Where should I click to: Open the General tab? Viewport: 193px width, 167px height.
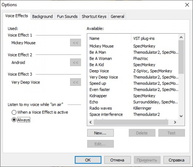pyautogui.click(x=117, y=16)
